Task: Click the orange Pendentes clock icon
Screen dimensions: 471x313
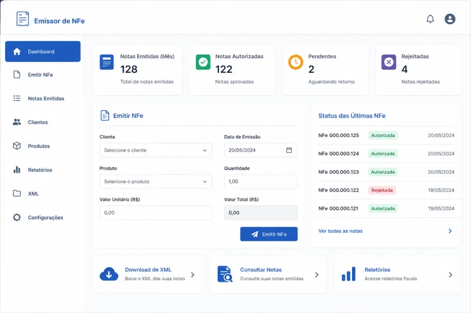Action: [x=296, y=62]
